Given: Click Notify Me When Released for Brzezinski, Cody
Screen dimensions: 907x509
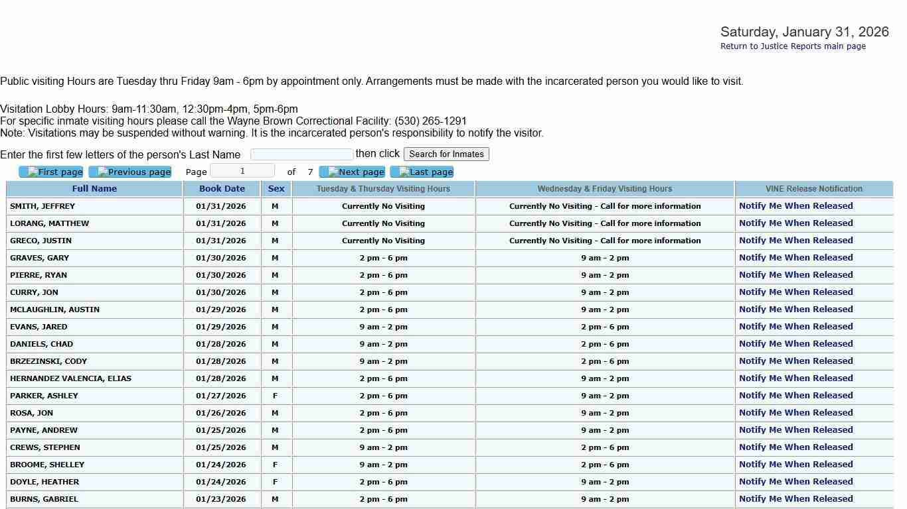Looking at the screenshot, I should [x=795, y=361].
